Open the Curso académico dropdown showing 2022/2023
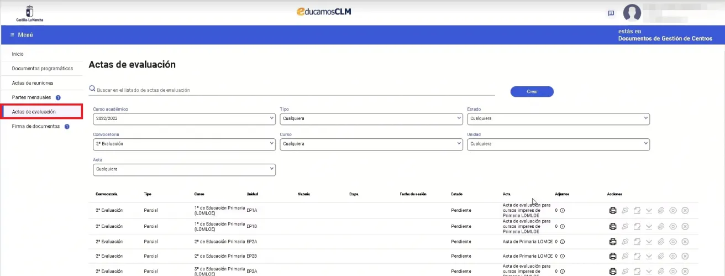 (x=184, y=118)
